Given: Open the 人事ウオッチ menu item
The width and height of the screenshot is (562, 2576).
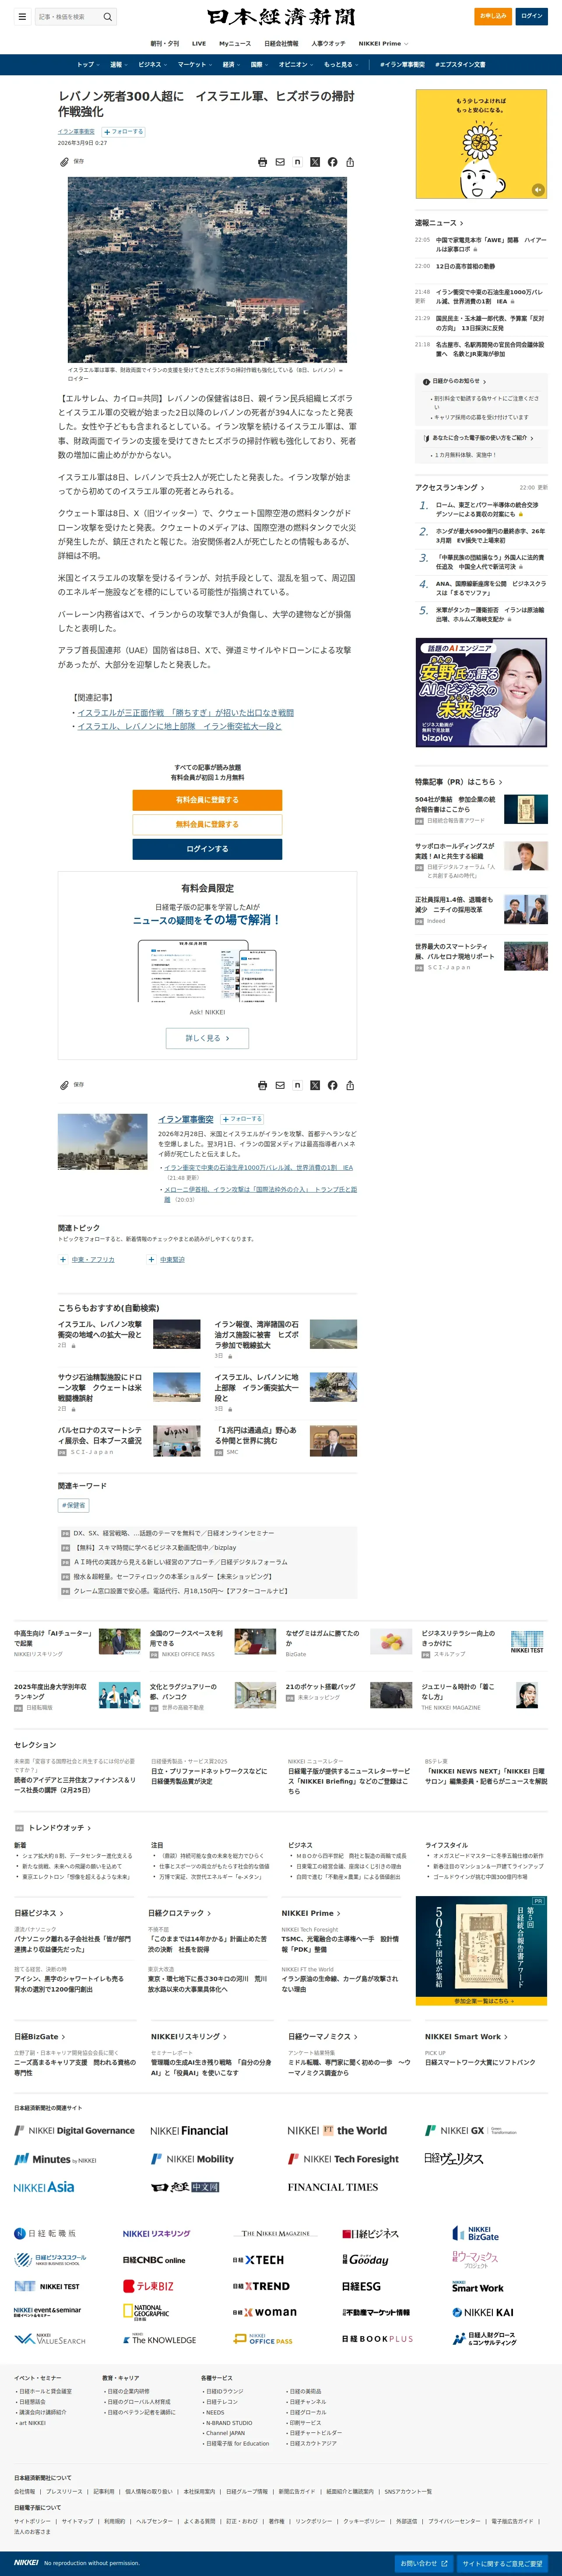Looking at the screenshot, I should coord(328,44).
